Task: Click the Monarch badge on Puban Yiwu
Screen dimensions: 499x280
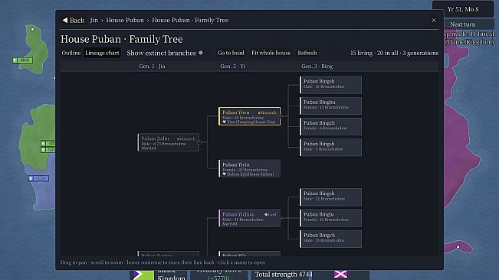Action: click(267, 112)
